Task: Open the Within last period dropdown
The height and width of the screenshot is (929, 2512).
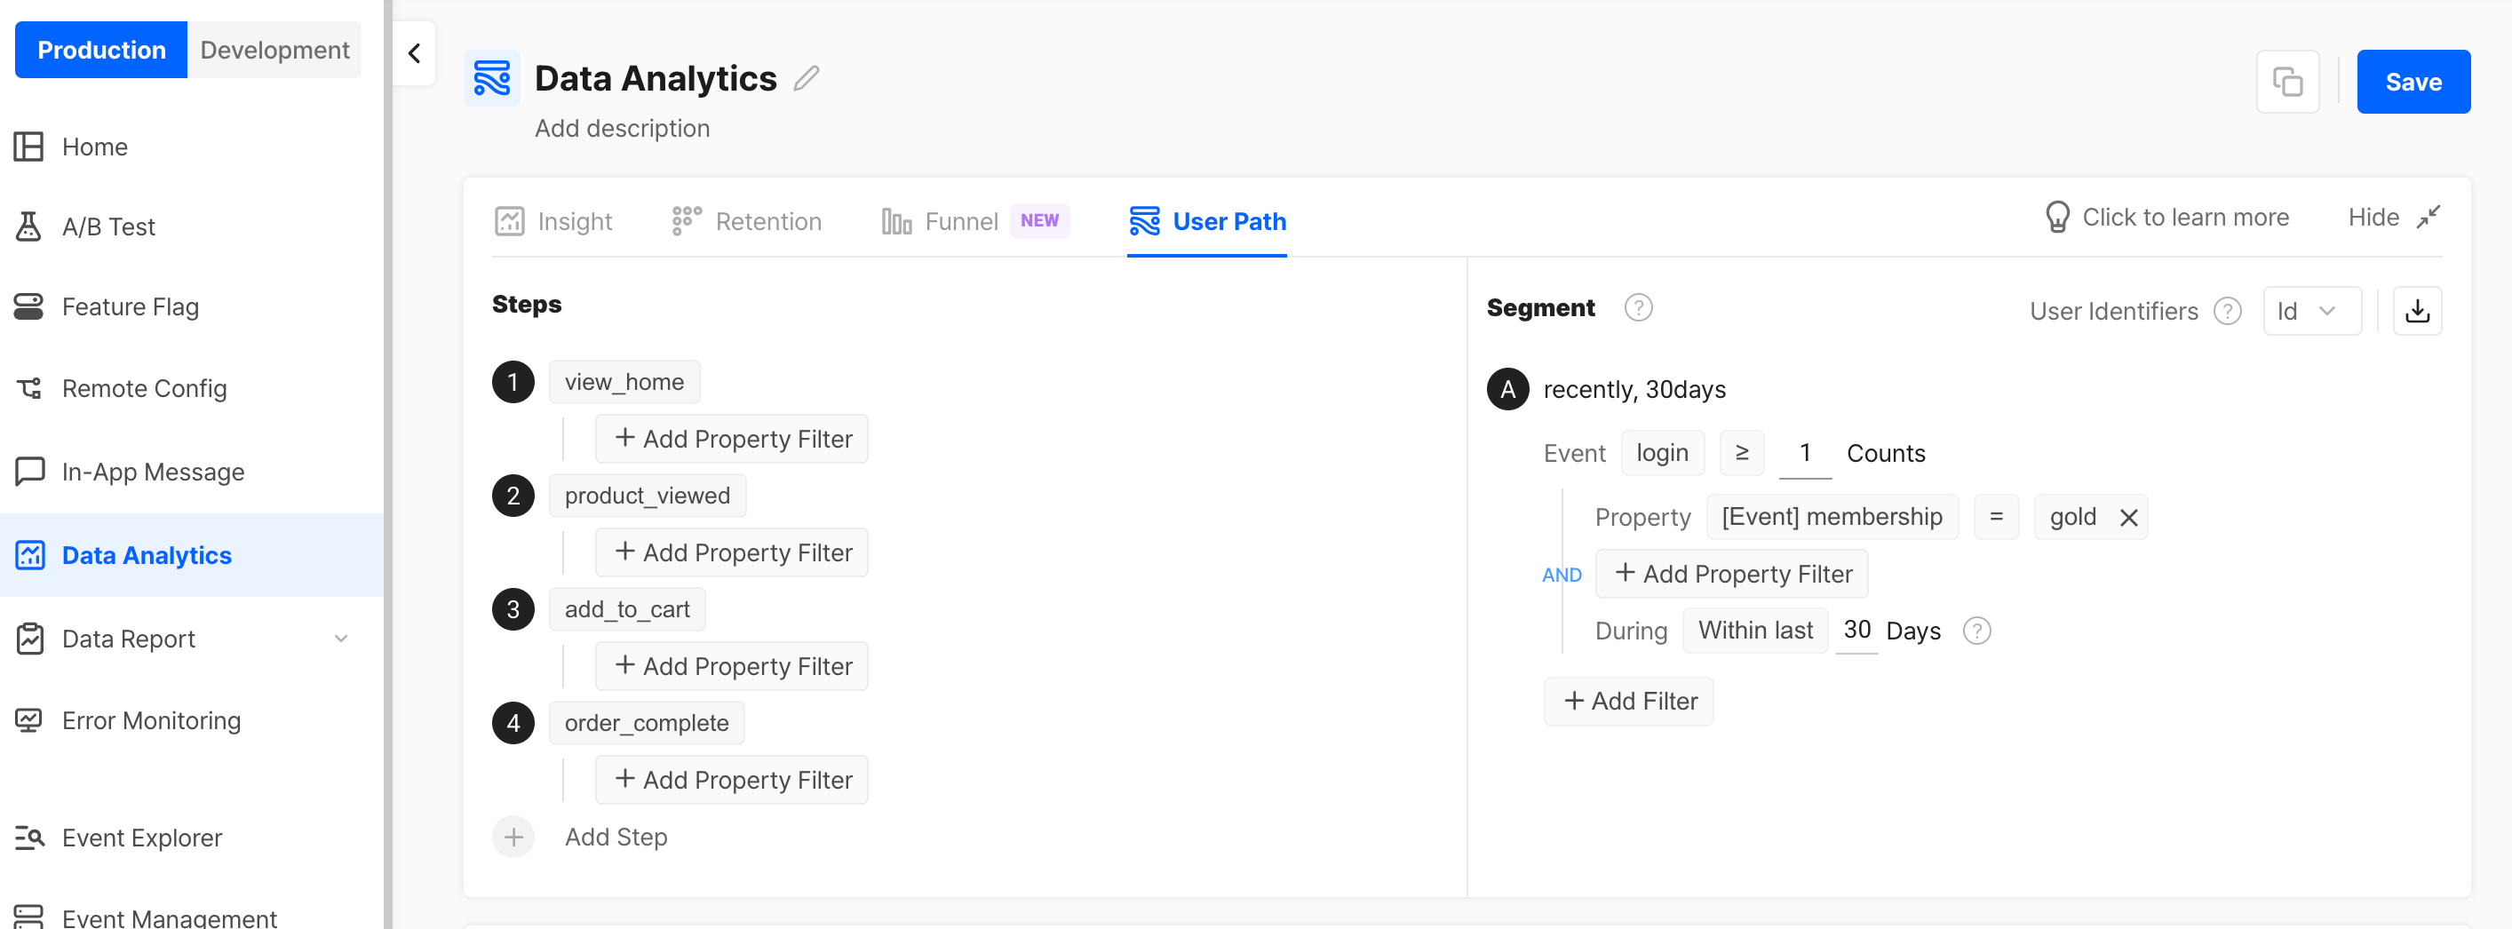Action: pos(1754,631)
